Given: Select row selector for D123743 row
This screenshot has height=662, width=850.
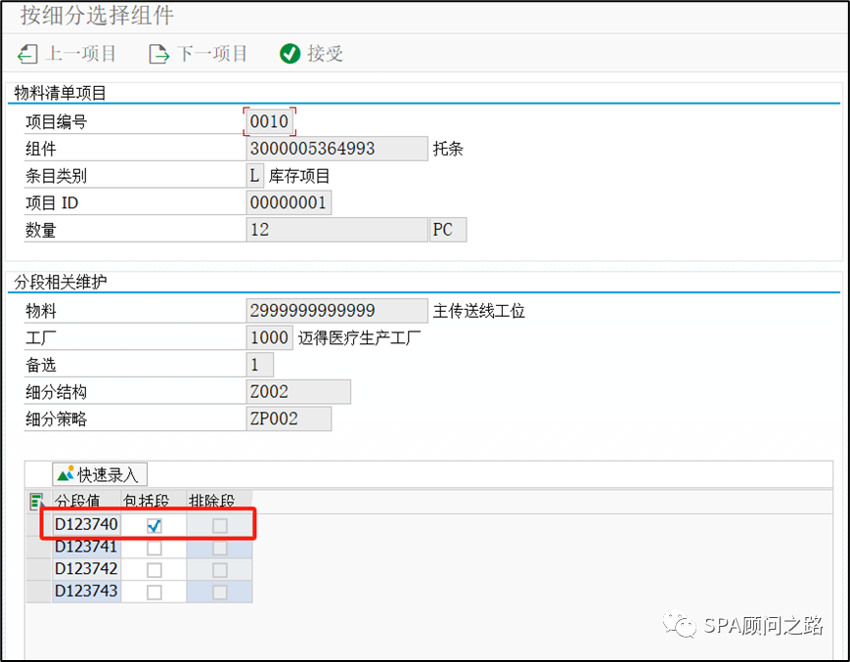Looking at the screenshot, I should 39,592.
